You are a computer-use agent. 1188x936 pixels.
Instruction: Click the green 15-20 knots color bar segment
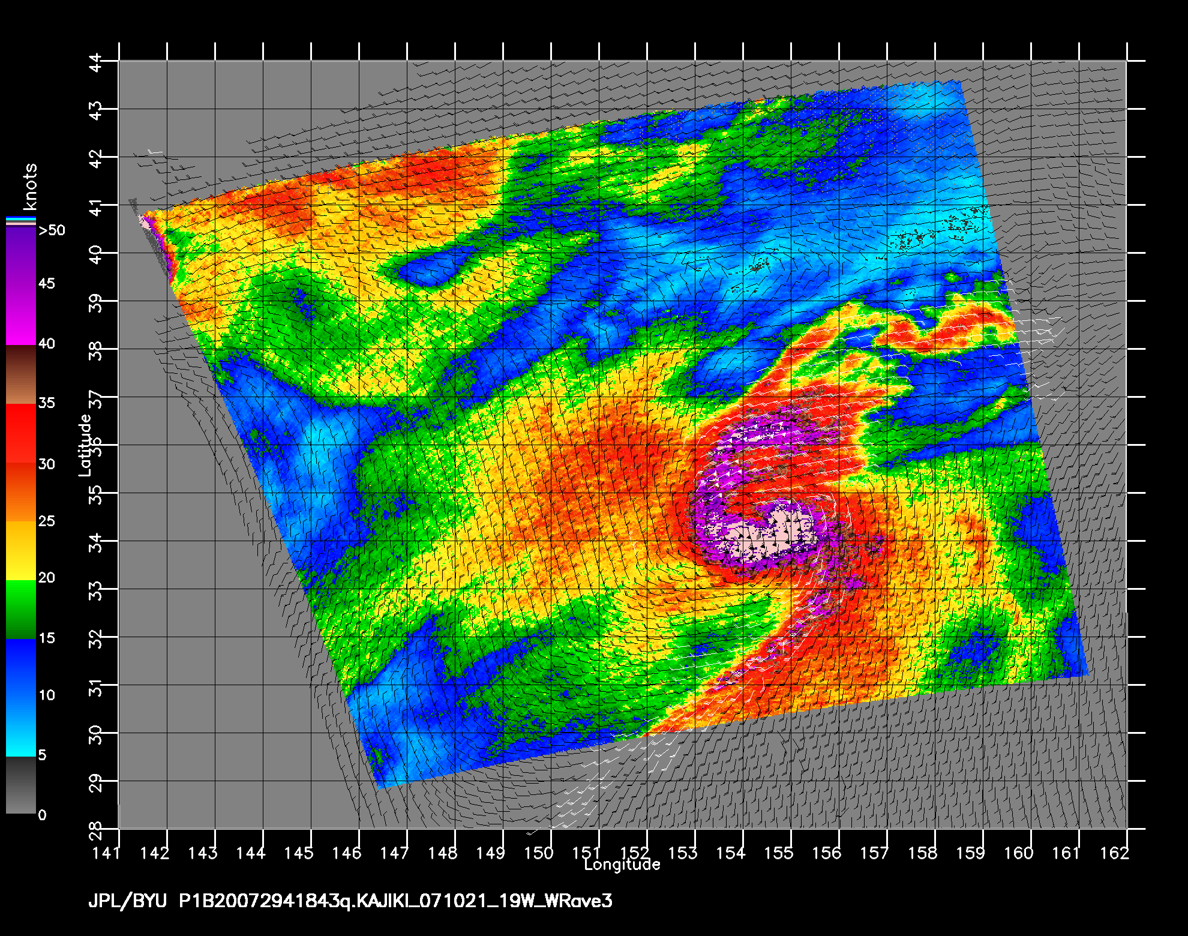tap(21, 610)
